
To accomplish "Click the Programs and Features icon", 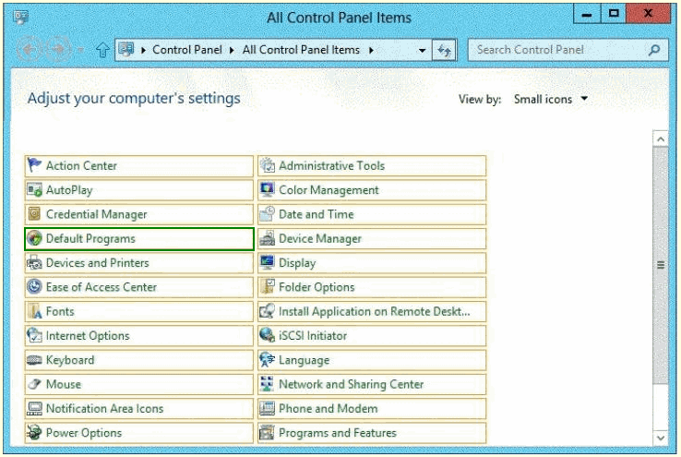I will (267, 433).
